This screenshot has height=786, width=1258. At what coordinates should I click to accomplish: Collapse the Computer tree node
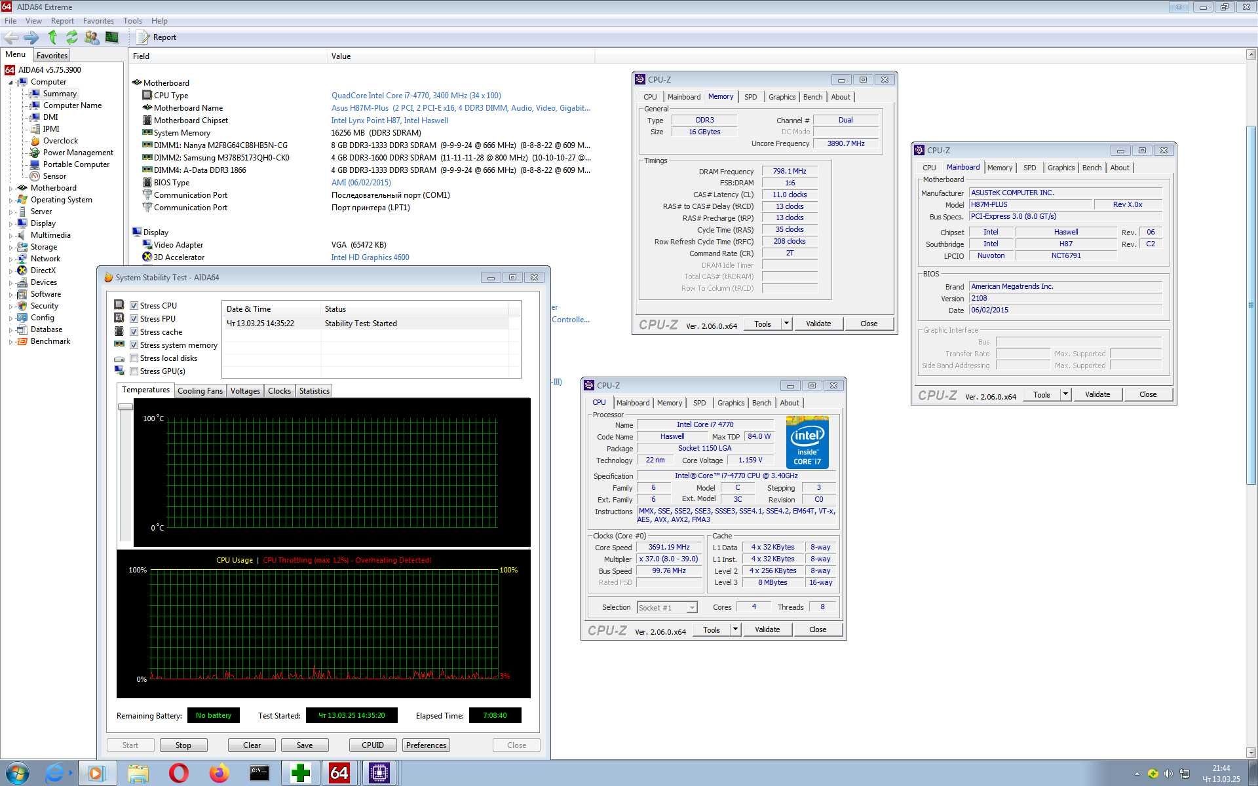[x=10, y=83]
